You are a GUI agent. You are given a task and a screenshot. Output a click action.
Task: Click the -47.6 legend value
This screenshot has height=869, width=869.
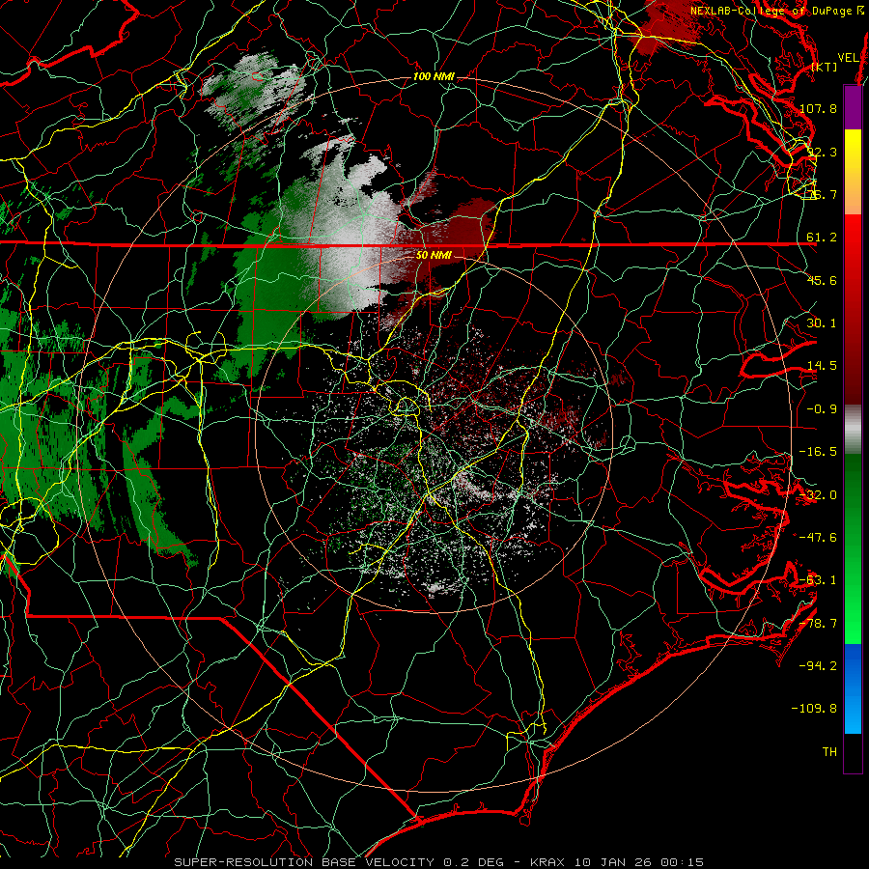[x=818, y=538]
